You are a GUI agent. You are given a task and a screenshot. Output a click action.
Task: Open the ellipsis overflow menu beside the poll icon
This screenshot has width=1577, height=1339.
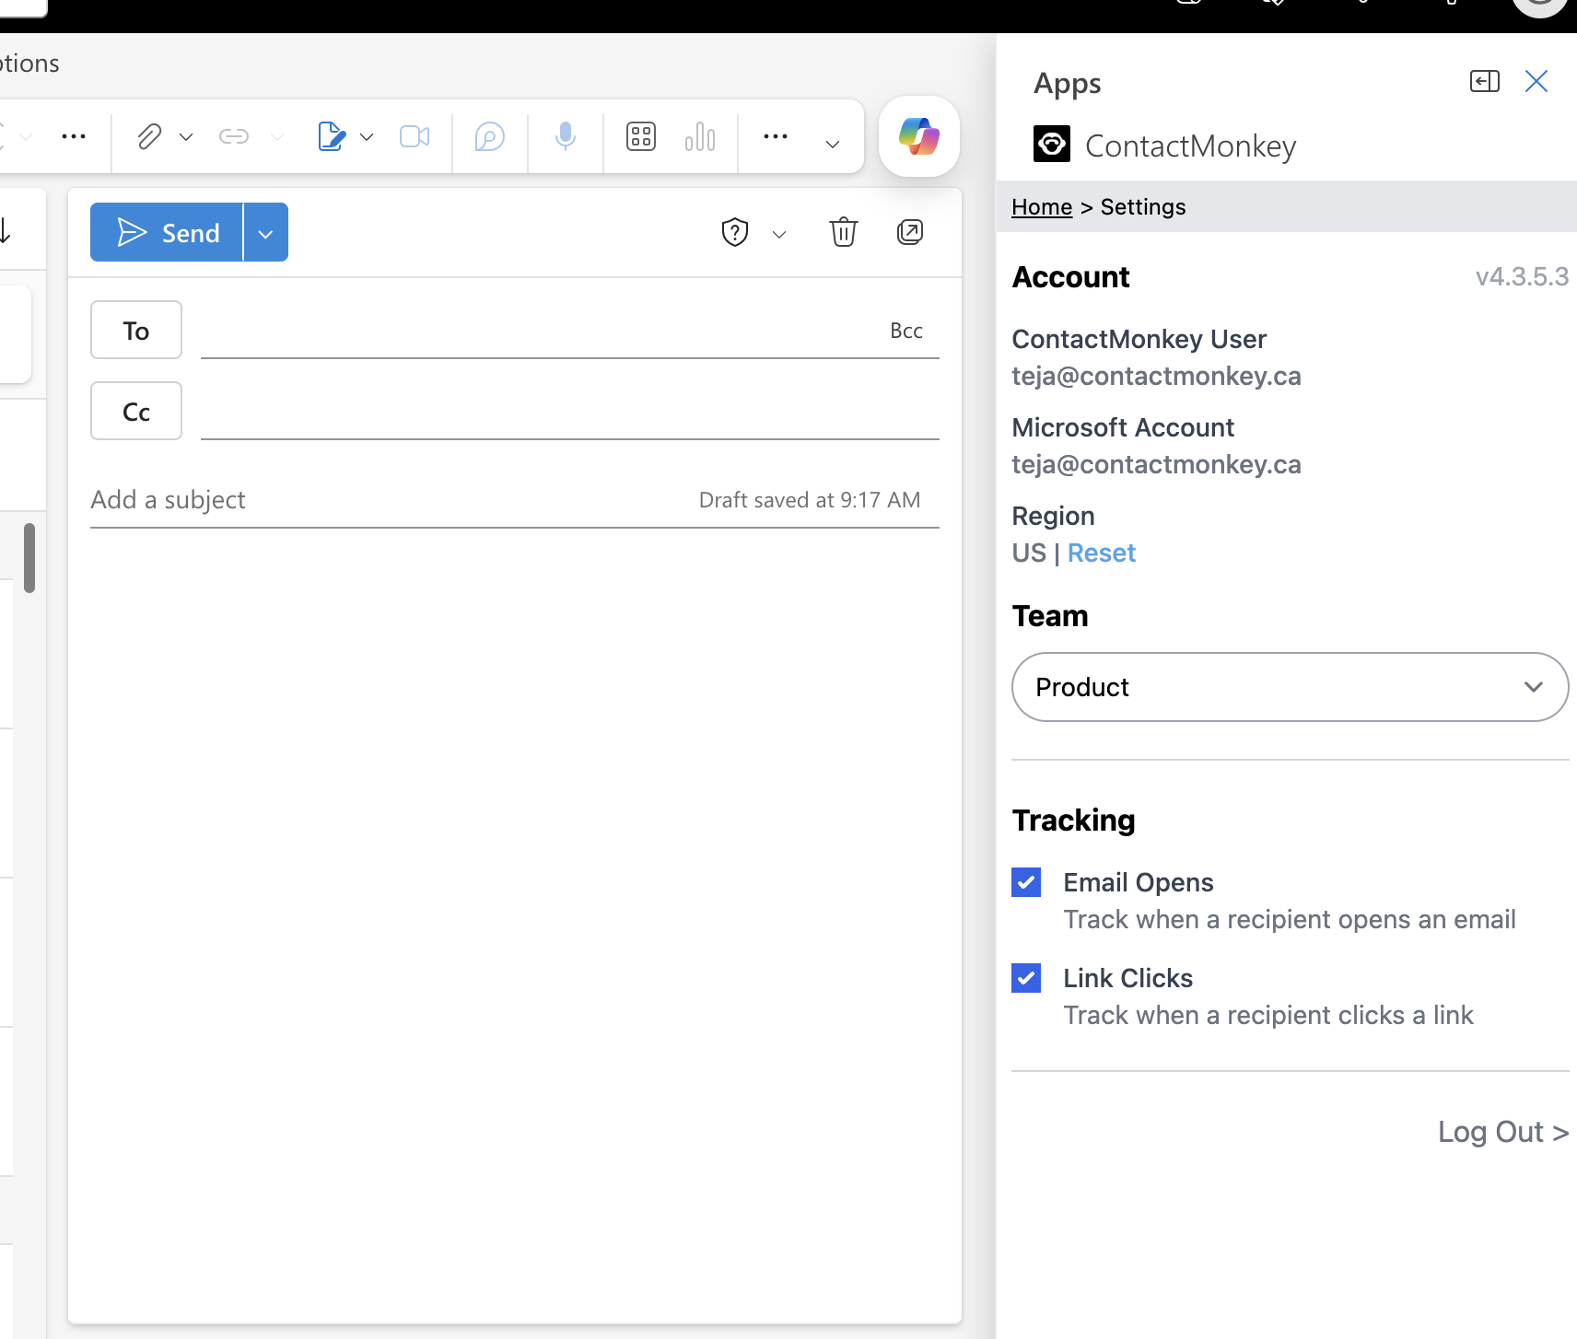pos(776,137)
